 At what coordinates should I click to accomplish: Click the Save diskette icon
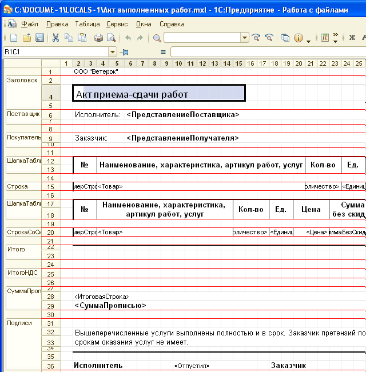coord(39,38)
